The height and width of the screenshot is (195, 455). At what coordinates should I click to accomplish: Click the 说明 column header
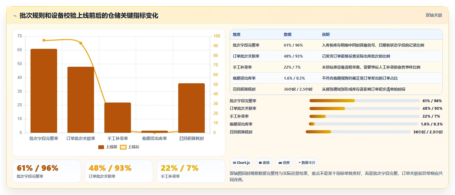pos(326,35)
